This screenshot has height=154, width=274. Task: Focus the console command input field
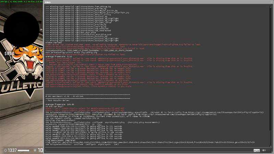[x=147, y=150]
